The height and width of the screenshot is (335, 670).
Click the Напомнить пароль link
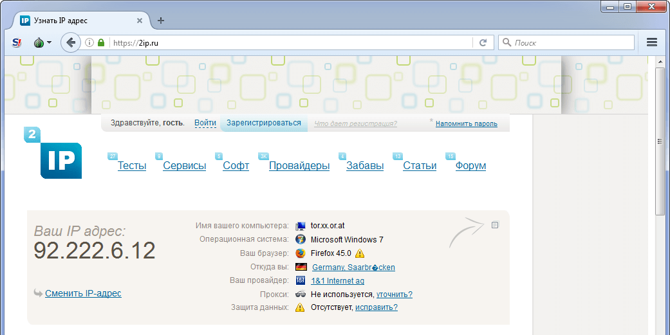tap(467, 123)
